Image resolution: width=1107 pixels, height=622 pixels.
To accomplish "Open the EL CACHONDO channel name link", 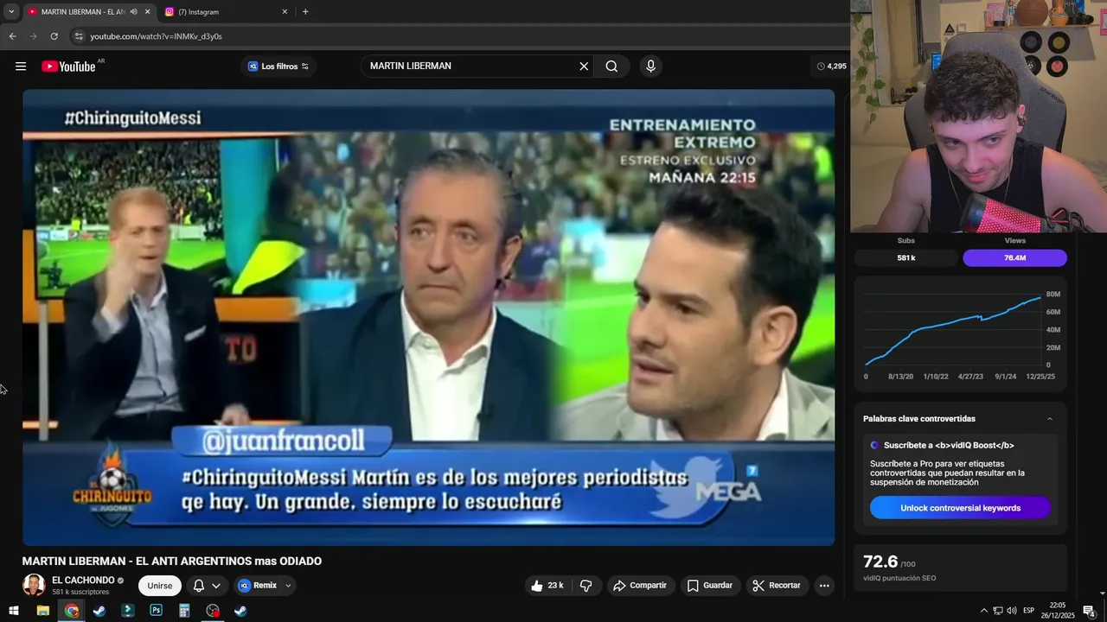I will coord(83,581).
